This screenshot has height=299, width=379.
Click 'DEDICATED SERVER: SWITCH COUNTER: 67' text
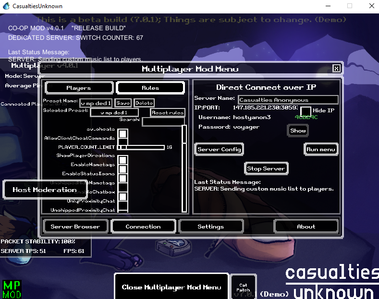pos(75,38)
